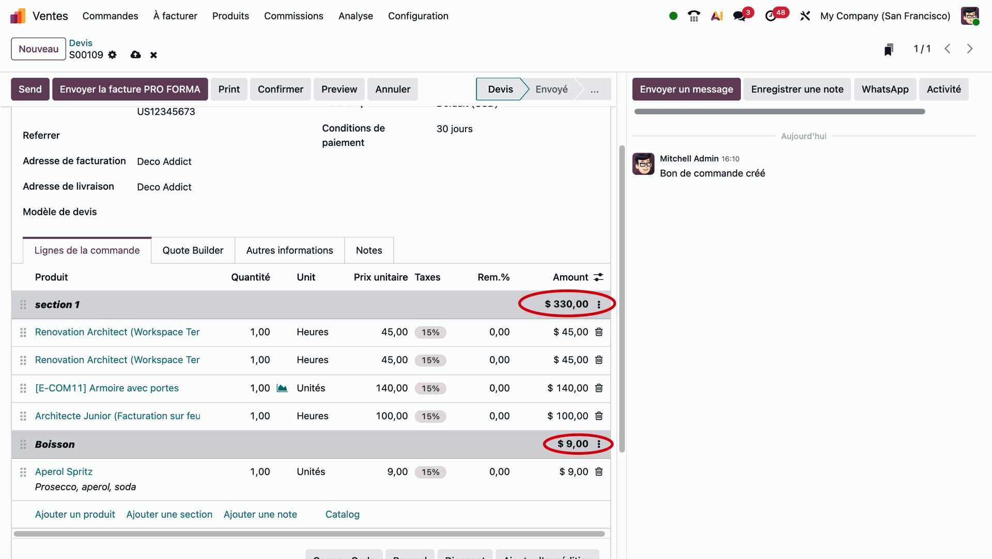
Task: Discard changes with the X icon
Action: coord(153,55)
